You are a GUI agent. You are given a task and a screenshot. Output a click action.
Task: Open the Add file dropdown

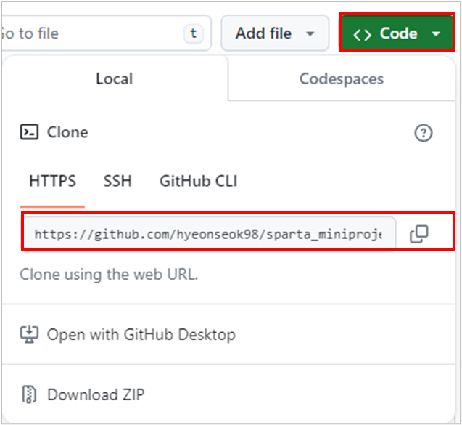point(275,33)
